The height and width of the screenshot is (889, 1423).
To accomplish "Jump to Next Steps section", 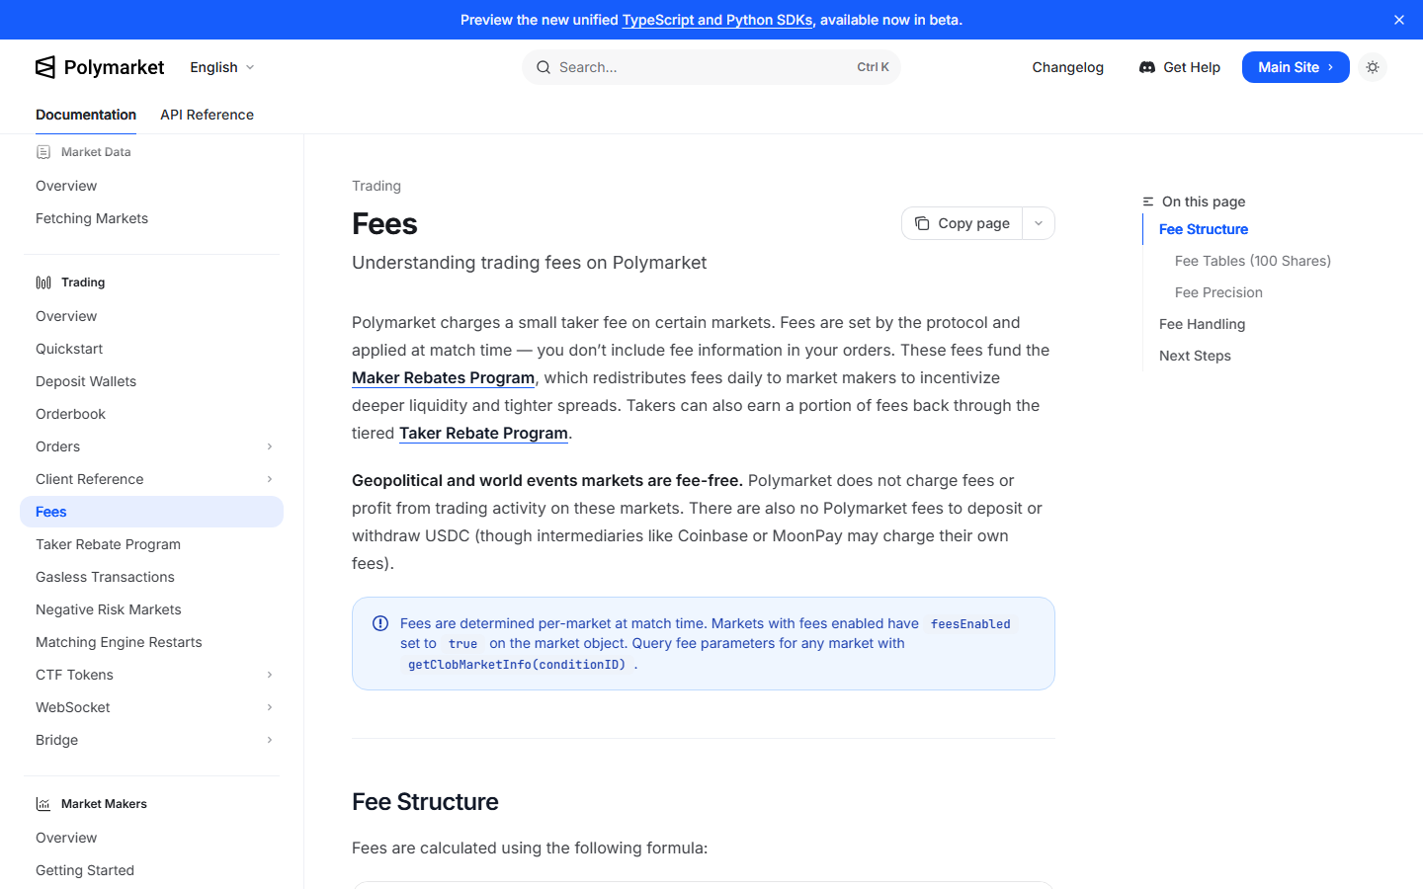I will pyautogui.click(x=1195, y=356).
